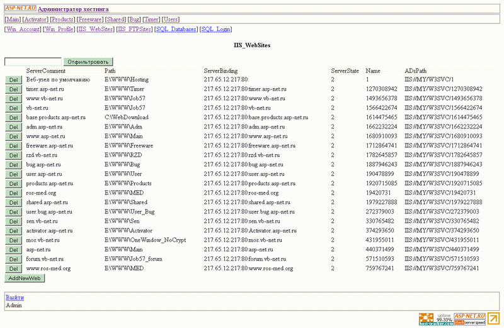Click the ASP-NET.RU logo in header
Screen dimensions: 504x328
(20, 8)
